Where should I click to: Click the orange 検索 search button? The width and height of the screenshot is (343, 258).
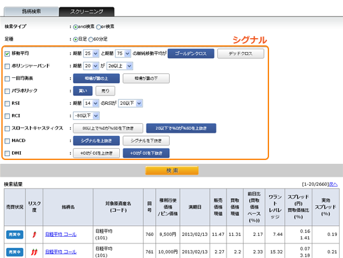(172, 171)
